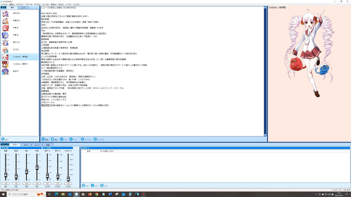Click the 記号 column header
351x197 pixels.
tap(88, 151)
